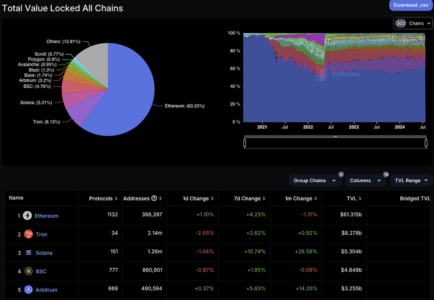
Task: Click the Addresses help question-mark icon
Action: tap(154, 198)
